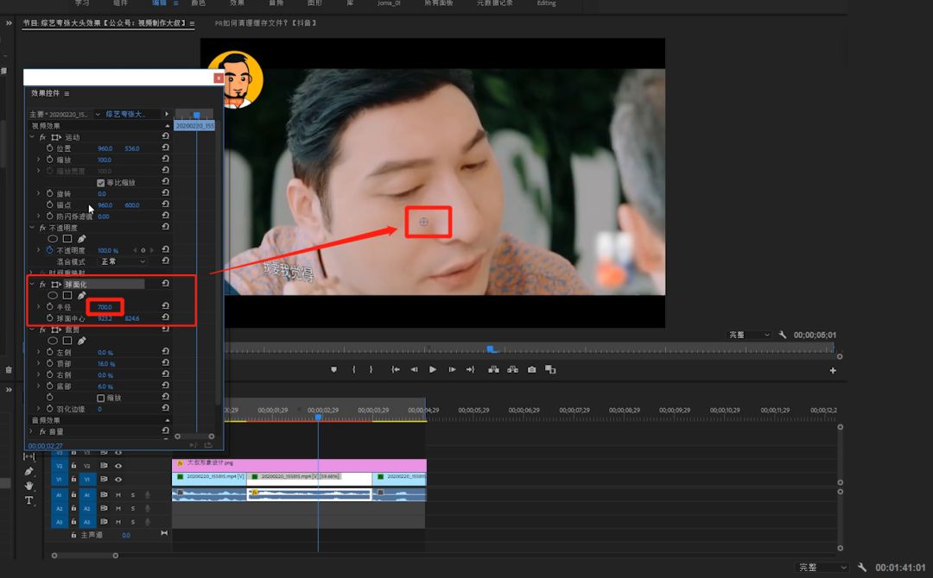This screenshot has width=933, height=578.
Task: Select the Hand tool
Action: coord(29,486)
